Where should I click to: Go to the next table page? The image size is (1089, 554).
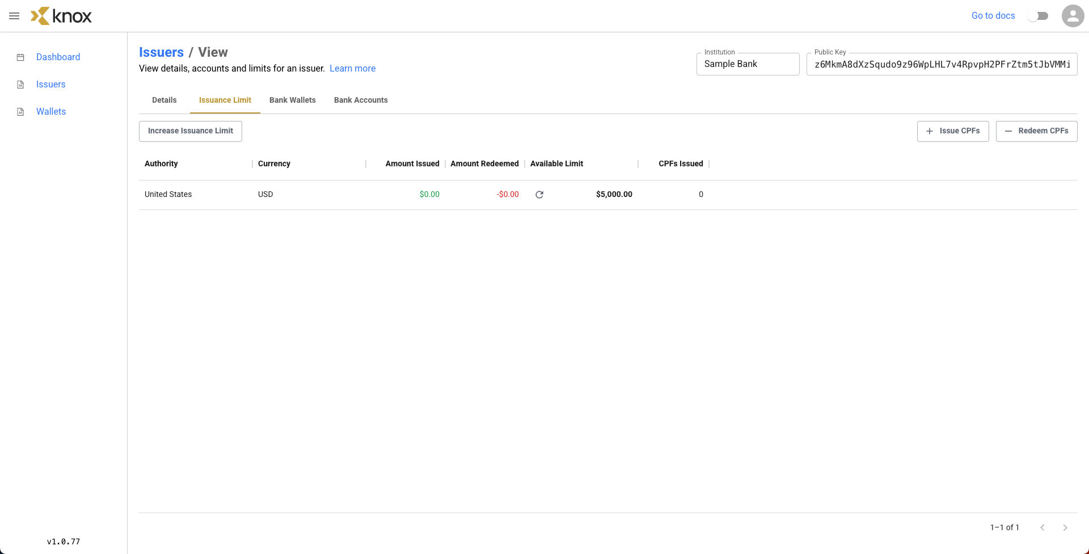(x=1065, y=527)
